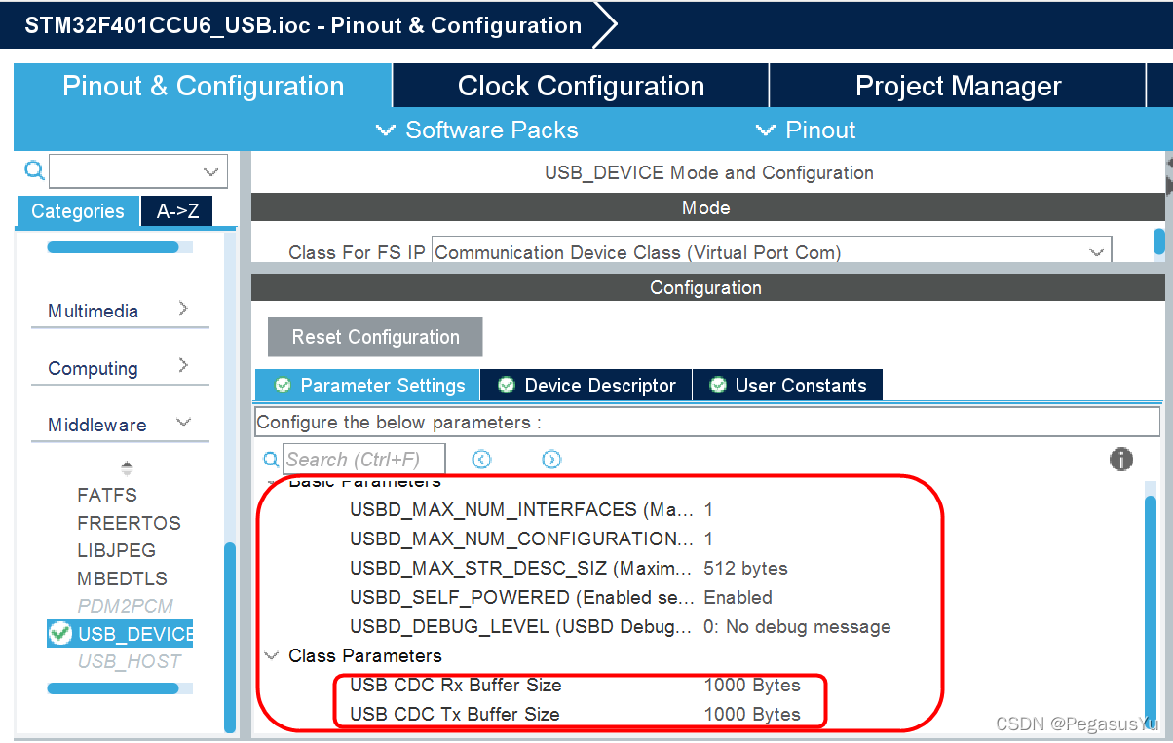Select PDM2PCM middleware item
The image size is (1173, 743).
coord(125,606)
